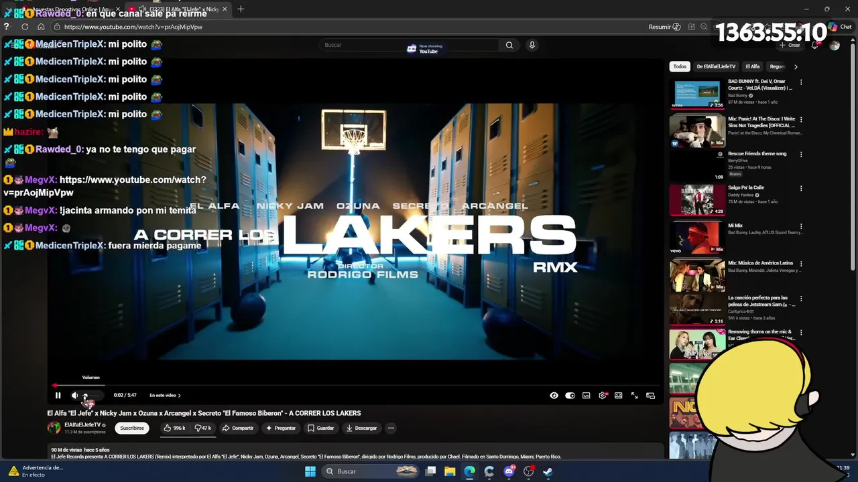Select the 'De ElAlfaElJefeTV' filter chip
The height and width of the screenshot is (482, 858).
coord(716,66)
